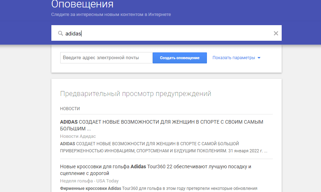Expand options using the blue triangle arrow

[x=259, y=58]
